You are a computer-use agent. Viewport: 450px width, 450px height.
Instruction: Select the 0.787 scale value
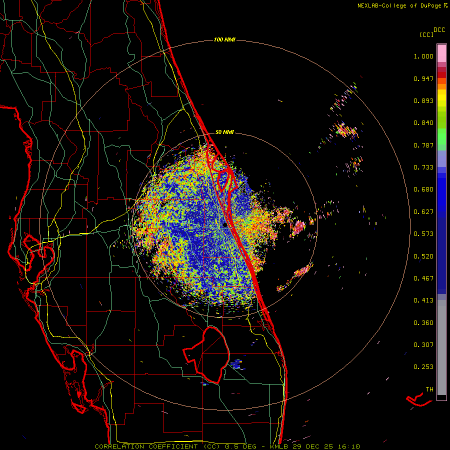(x=423, y=145)
